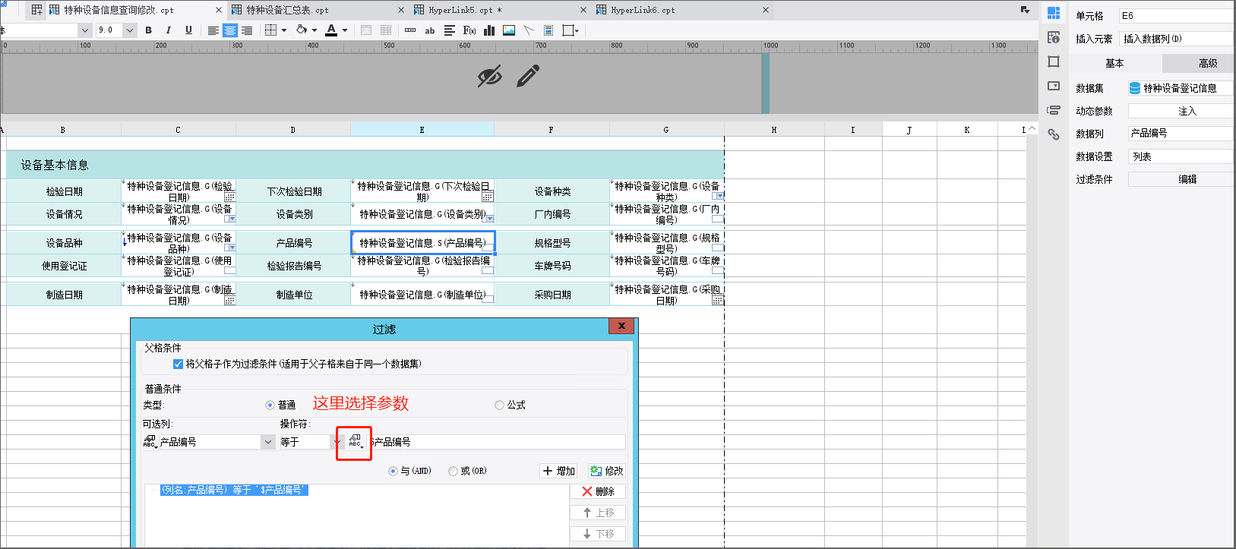Open 数据列 产品编号 dropdown
1236x549 pixels.
1181,134
